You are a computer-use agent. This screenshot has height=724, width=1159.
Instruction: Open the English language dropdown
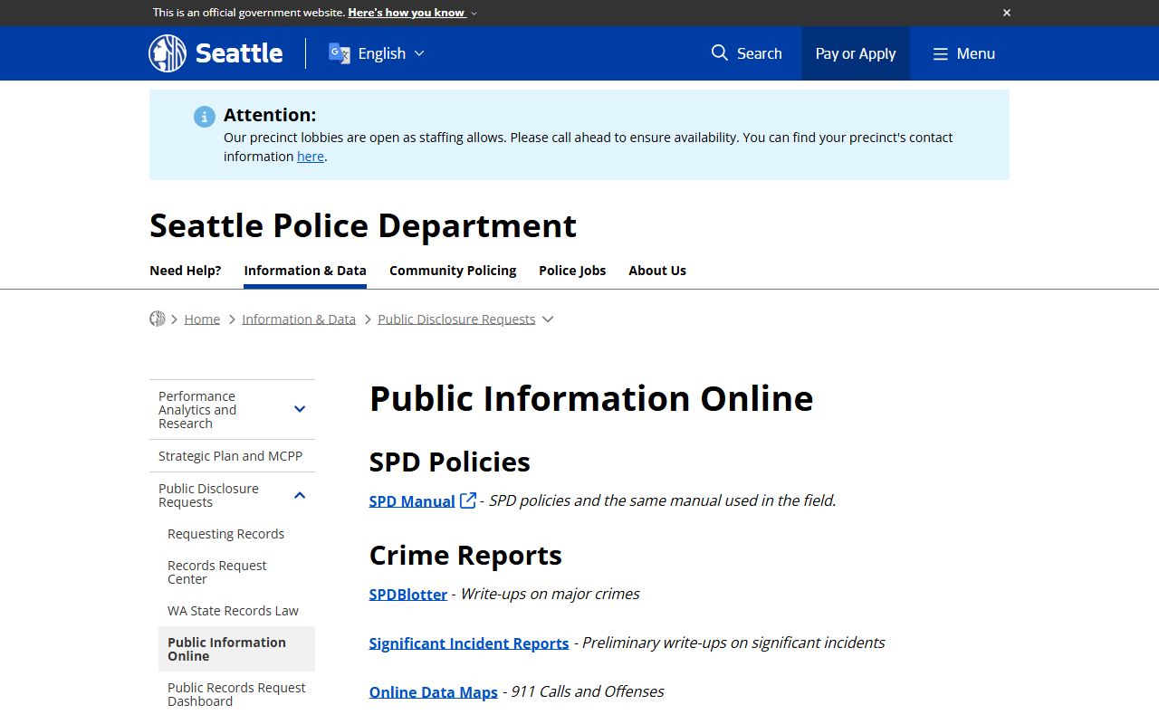[391, 53]
